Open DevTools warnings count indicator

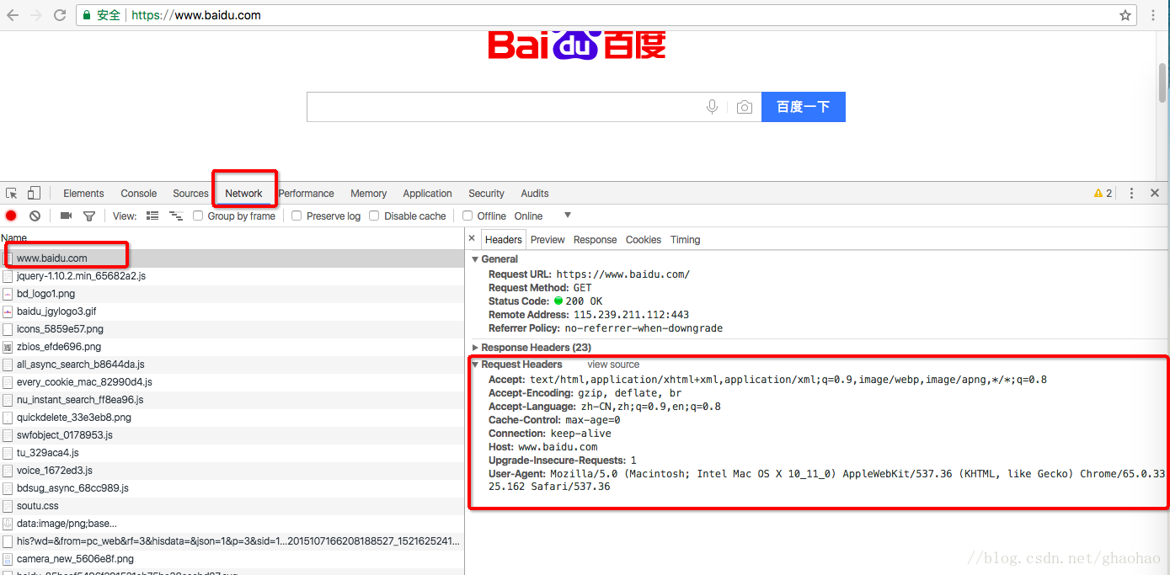pos(1103,193)
